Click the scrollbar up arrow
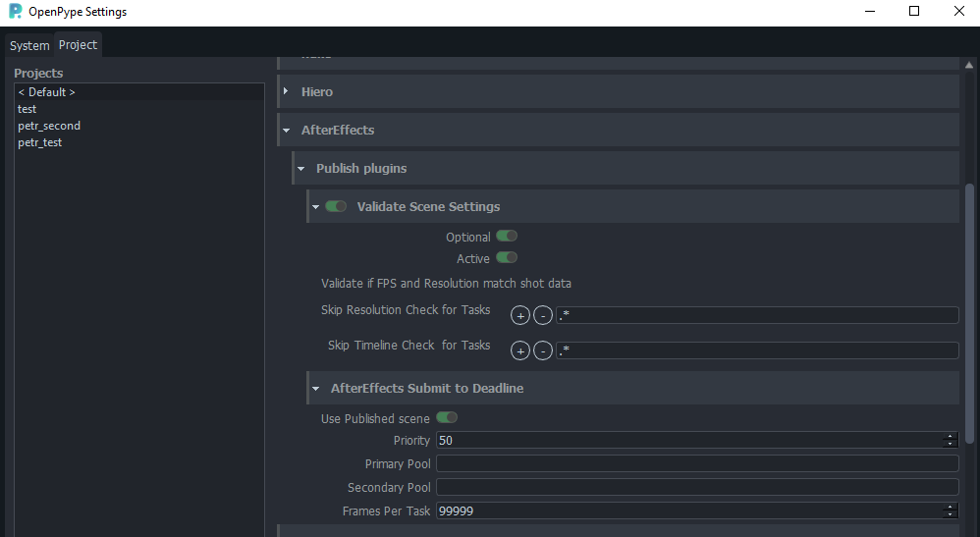The width and height of the screenshot is (980, 537). (969, 65)
